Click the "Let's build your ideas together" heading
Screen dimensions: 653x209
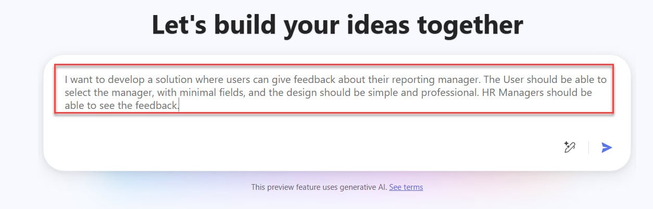tap(337, 25)
